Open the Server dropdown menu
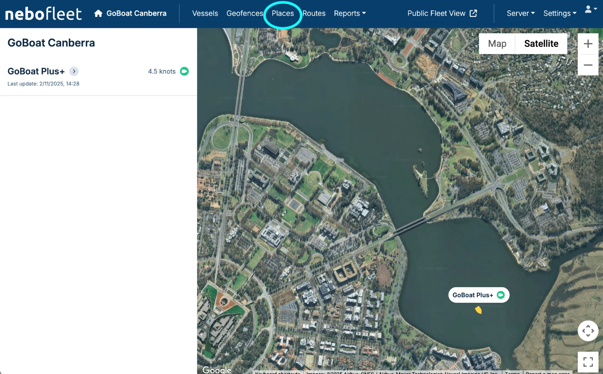This screenshot has height=374, width=603. [520, 13]
